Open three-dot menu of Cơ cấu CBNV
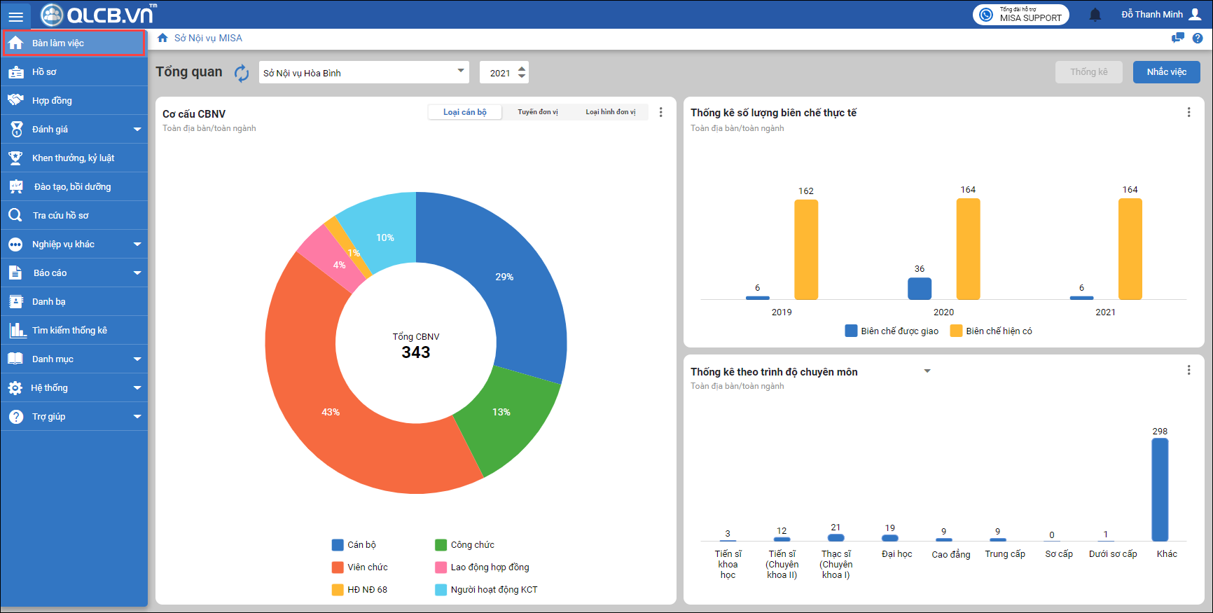The width and height of the screenshot is (1213, 613). [x=660, y=112]
